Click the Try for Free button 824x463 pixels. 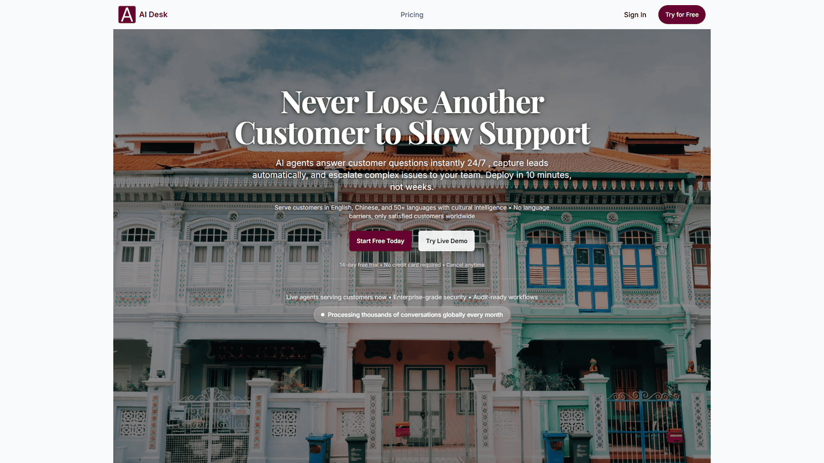(682, 15)
